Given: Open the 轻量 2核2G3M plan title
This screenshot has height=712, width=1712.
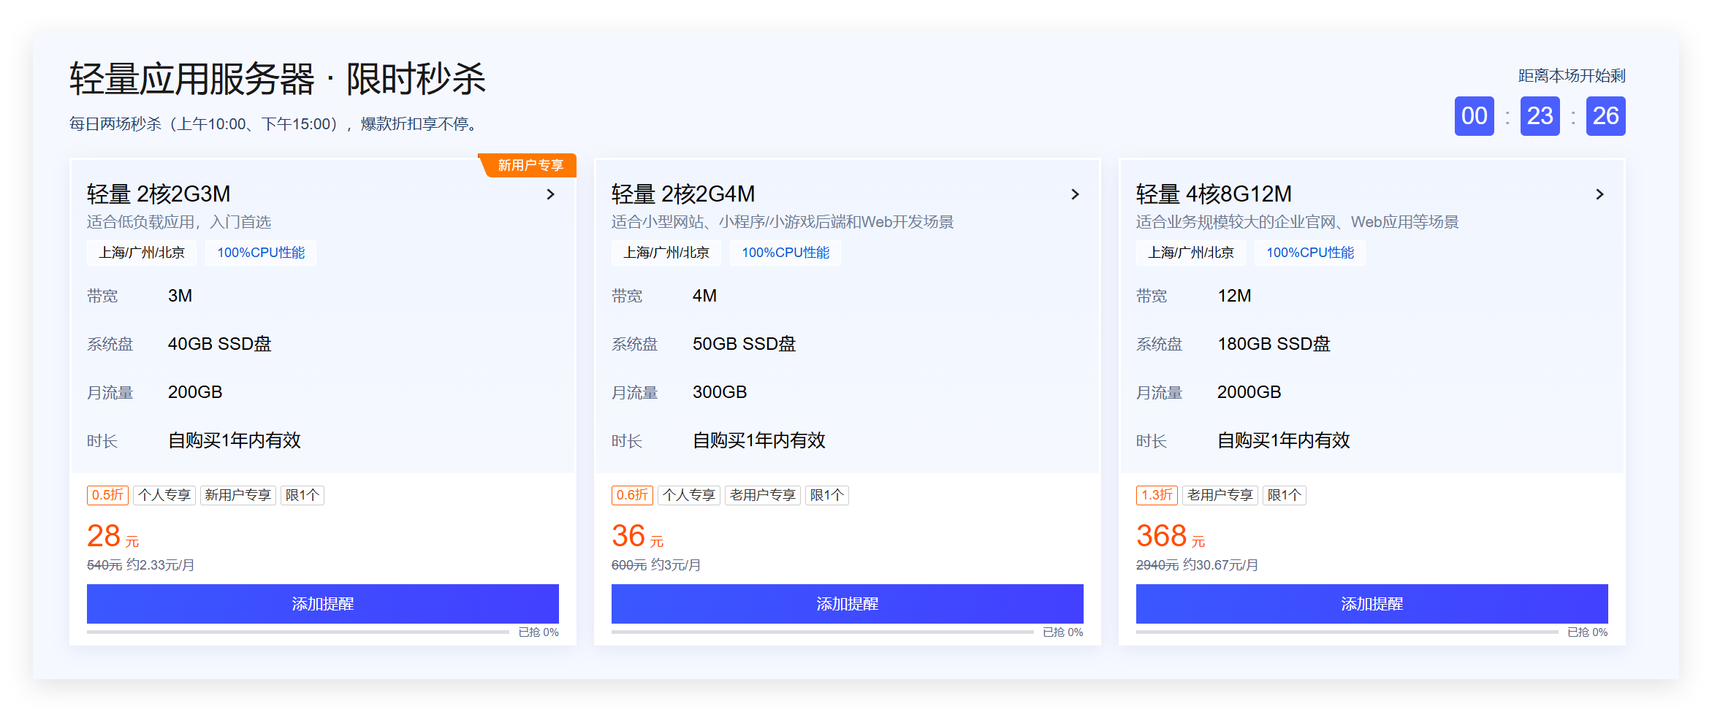Looking at the screenshot, I should (x=159, y=194).
